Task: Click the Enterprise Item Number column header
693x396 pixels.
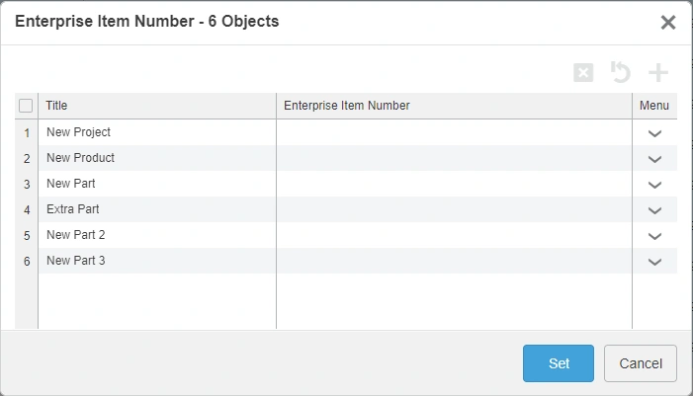Action: point(454,106)
